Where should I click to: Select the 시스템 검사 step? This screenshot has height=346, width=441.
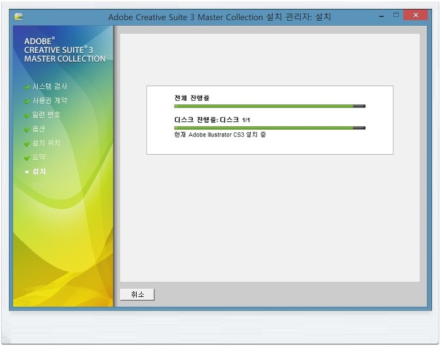[x=50, y=86]
